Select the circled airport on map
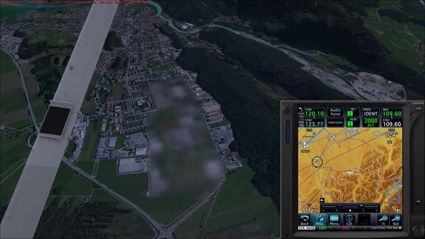This screenshot has width=425, height=239. [317, 162]
